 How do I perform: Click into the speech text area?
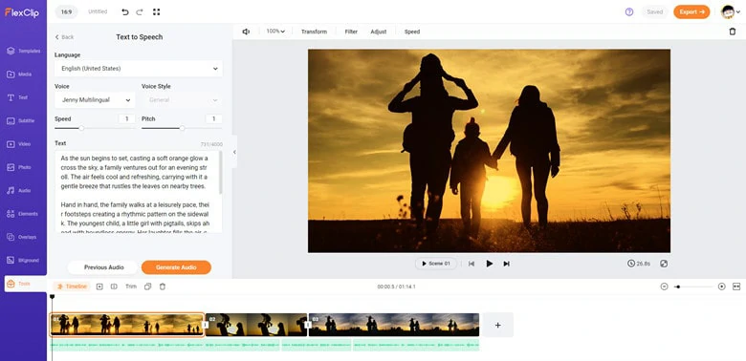(139, 192)
